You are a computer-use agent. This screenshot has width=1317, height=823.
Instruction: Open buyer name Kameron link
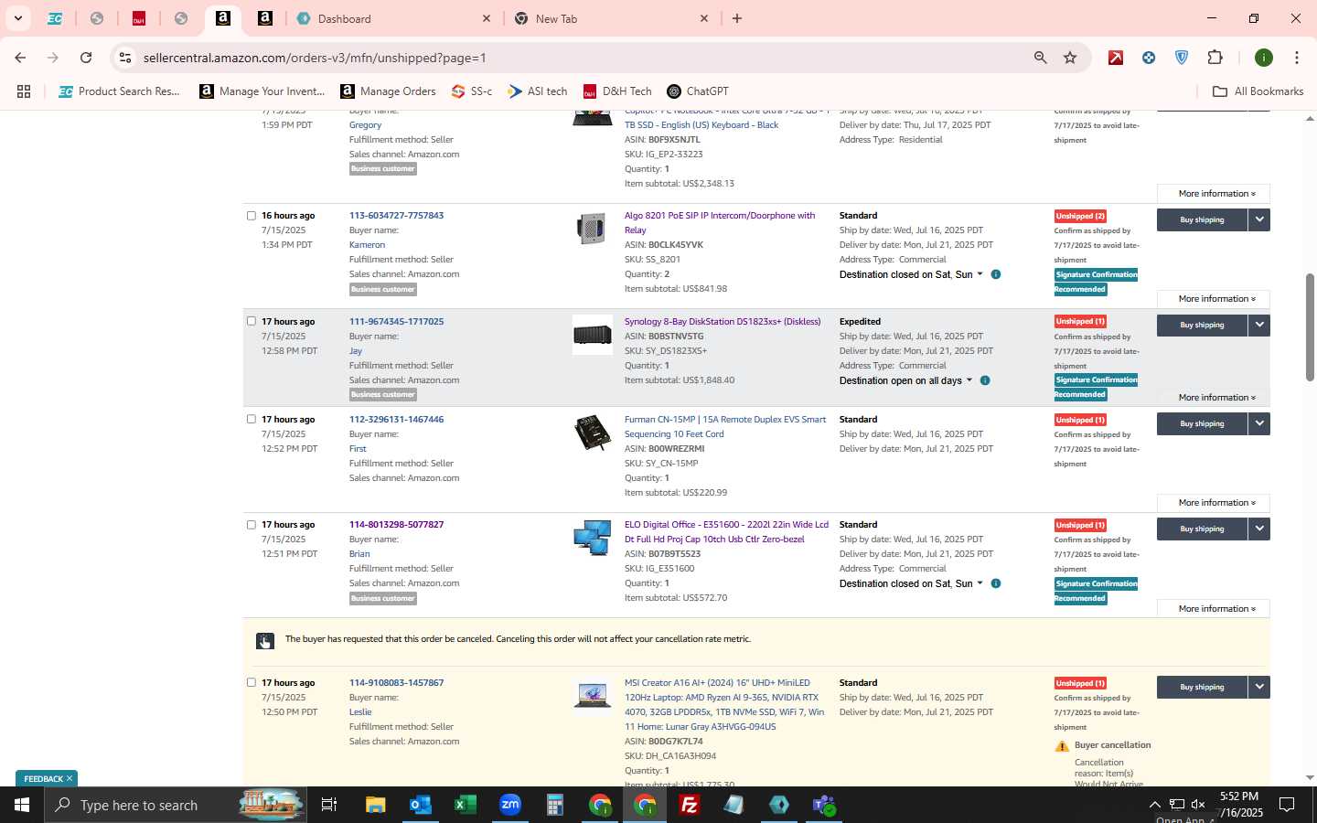click(x=367, y=245)
